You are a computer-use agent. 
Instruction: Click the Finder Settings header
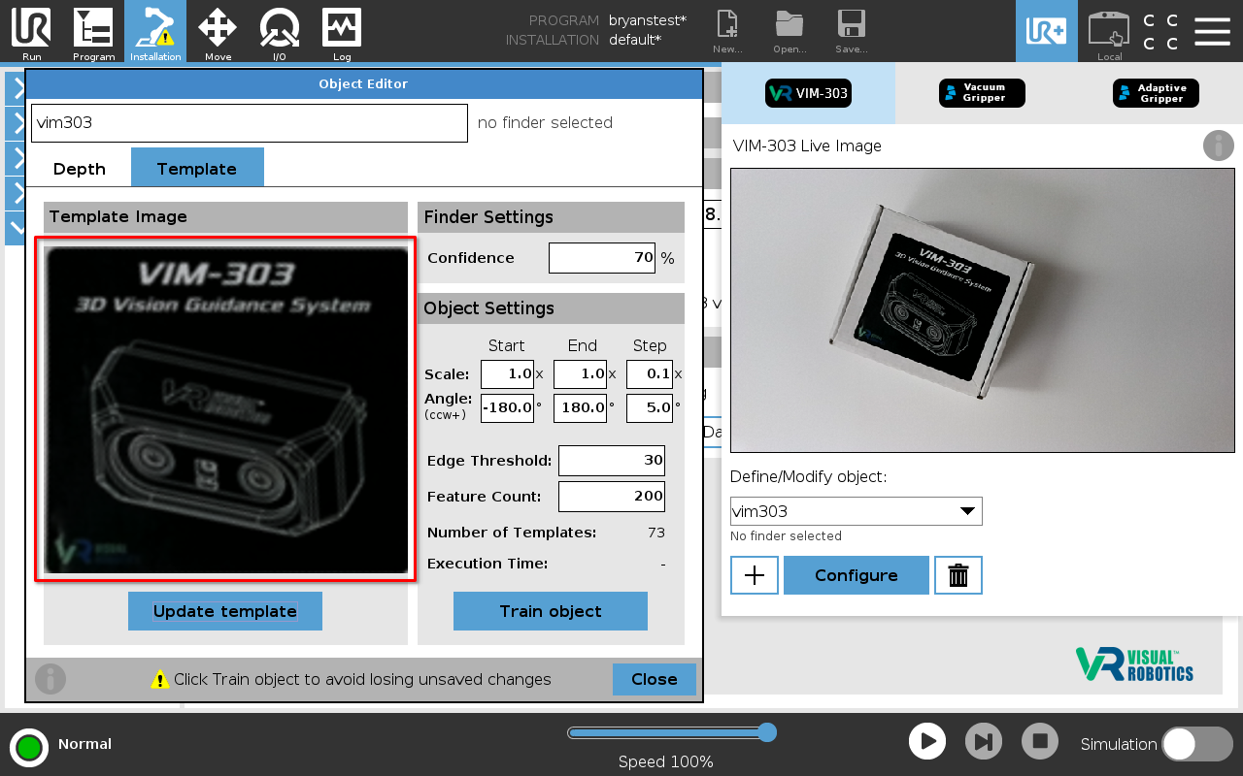click(551, 217)
